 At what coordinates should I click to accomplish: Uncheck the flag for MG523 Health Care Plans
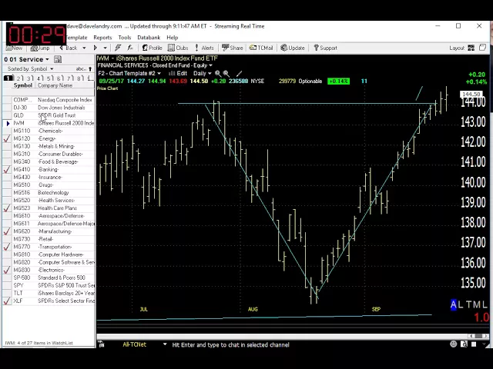7,208
